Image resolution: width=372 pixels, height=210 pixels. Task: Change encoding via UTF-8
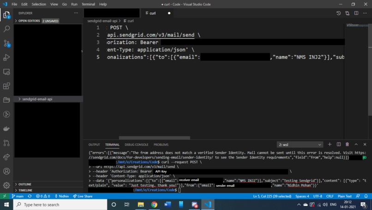pyautogui.click(x=318, y=196)
